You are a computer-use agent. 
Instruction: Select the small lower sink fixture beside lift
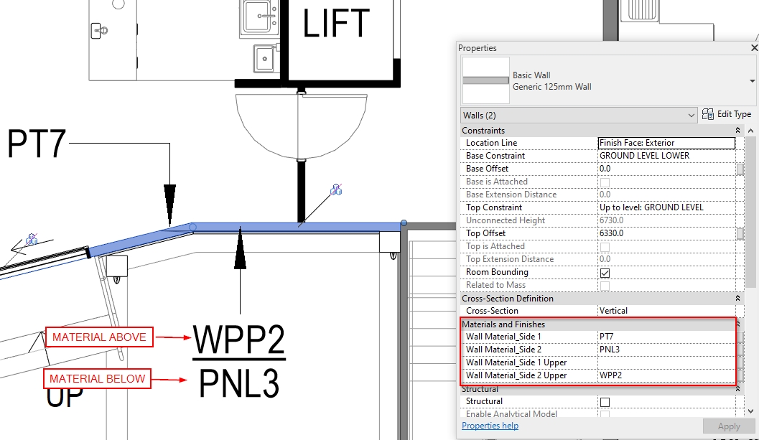coord(265,59)
